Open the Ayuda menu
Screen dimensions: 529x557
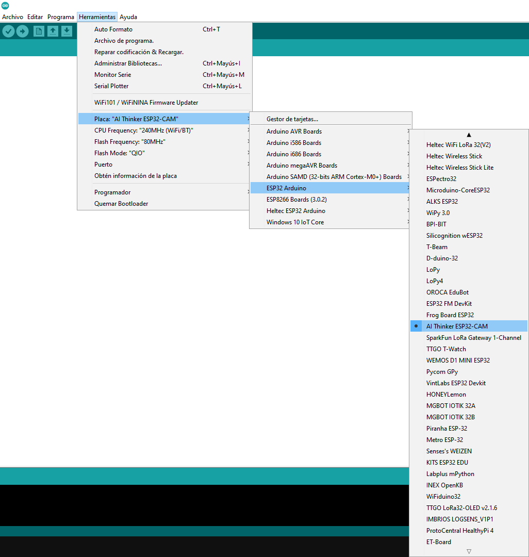coord(128,17)
